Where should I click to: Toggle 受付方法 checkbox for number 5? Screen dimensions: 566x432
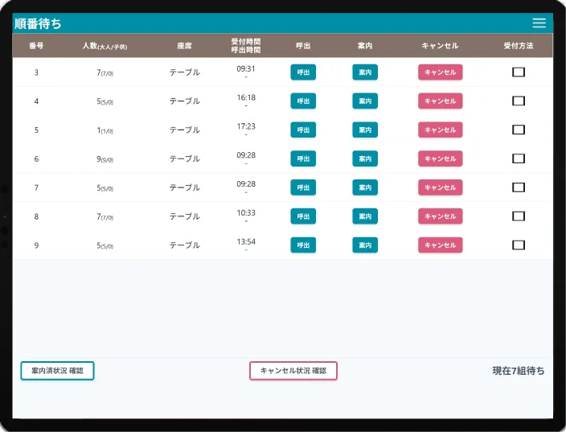tap(519, 130)
